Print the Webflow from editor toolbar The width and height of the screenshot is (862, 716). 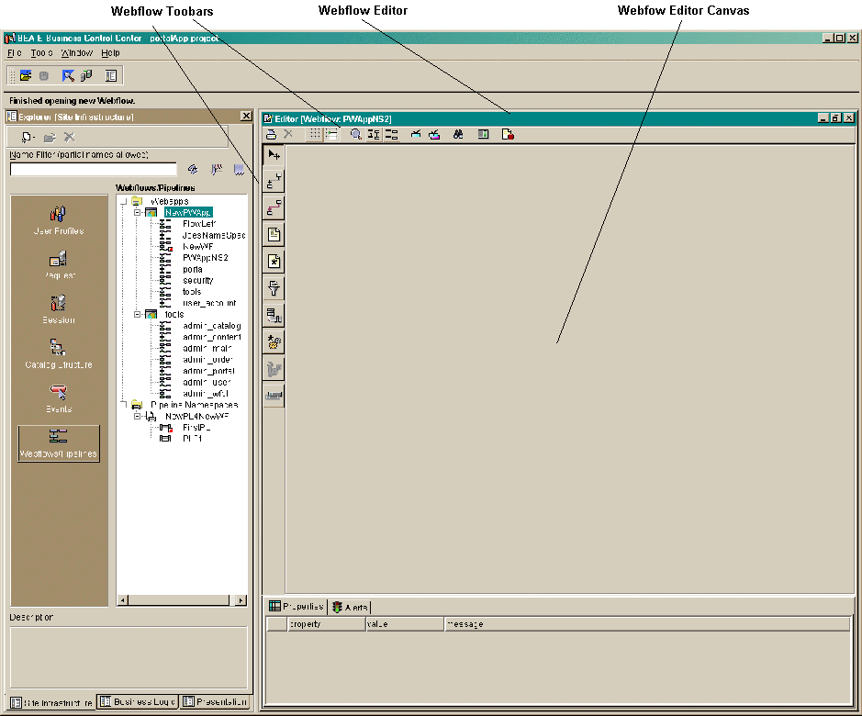[x=271, y=134]
